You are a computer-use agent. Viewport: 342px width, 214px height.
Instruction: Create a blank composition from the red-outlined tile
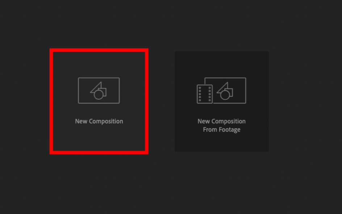tap(99, 101)
